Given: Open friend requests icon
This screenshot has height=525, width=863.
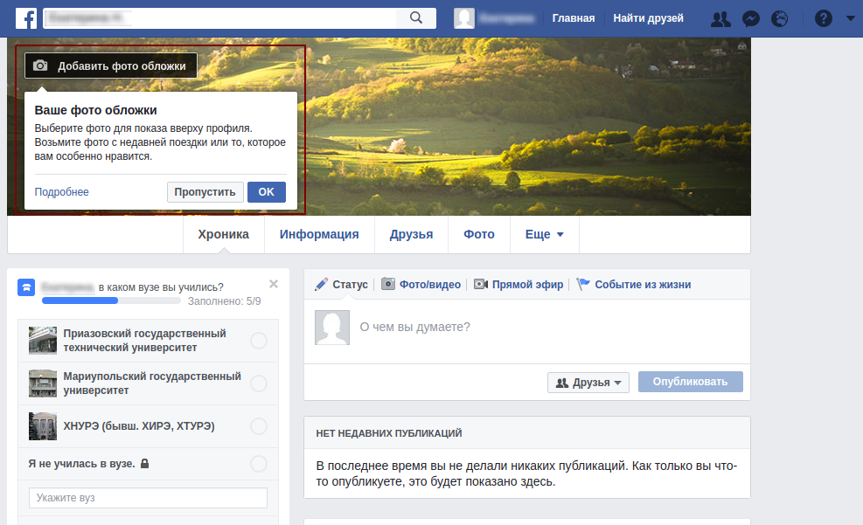Looking at the screenshot, I should [x=720, y=18].
